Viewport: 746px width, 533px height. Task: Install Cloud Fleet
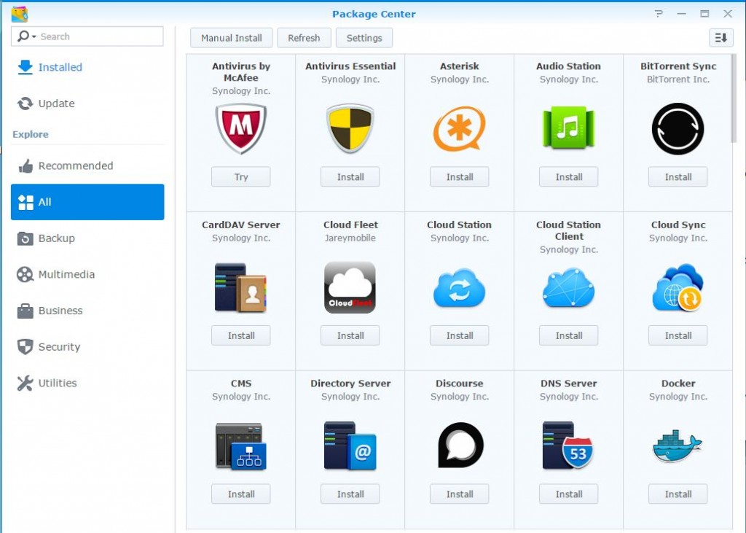click(x=350, y=335)
